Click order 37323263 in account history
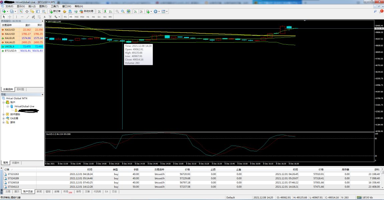The image size is (384, 200). [13, 174]
